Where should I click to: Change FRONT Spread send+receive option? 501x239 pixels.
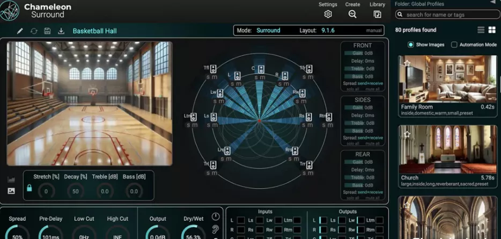370,83
